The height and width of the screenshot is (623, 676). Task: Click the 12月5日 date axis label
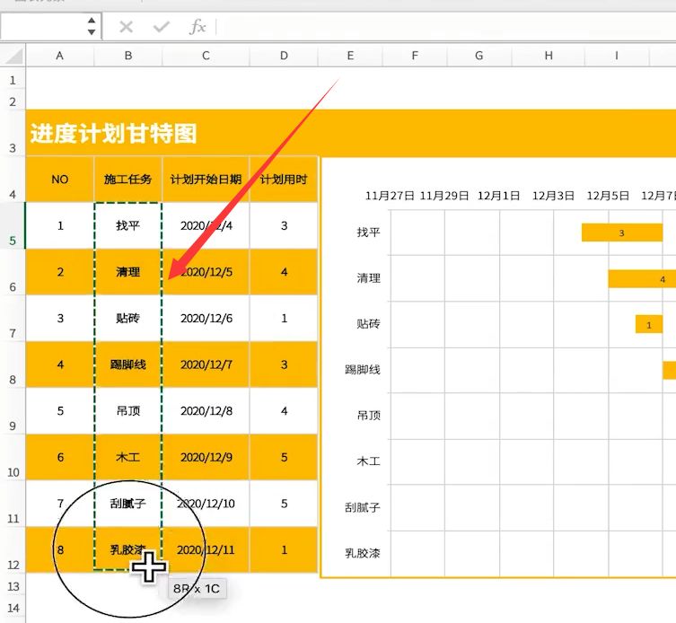[x=608, y=196]
